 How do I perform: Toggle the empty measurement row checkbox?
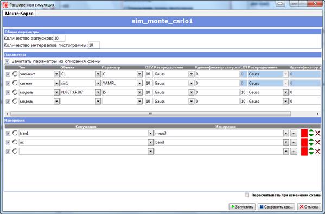tap(8, 152)
